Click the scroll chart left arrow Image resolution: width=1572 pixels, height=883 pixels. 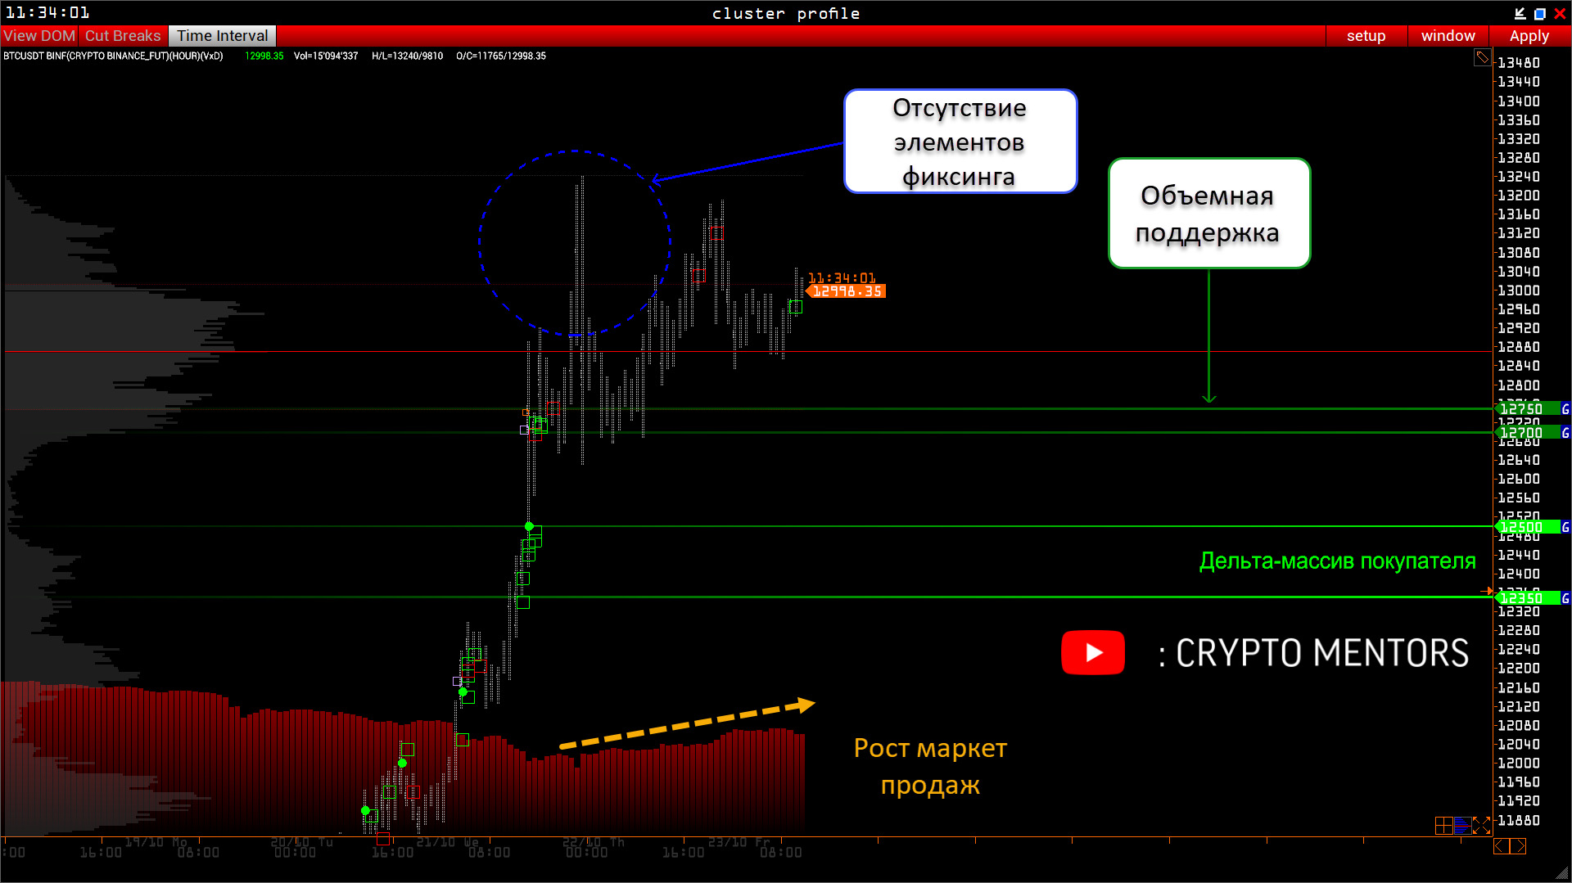[1502, 846]
